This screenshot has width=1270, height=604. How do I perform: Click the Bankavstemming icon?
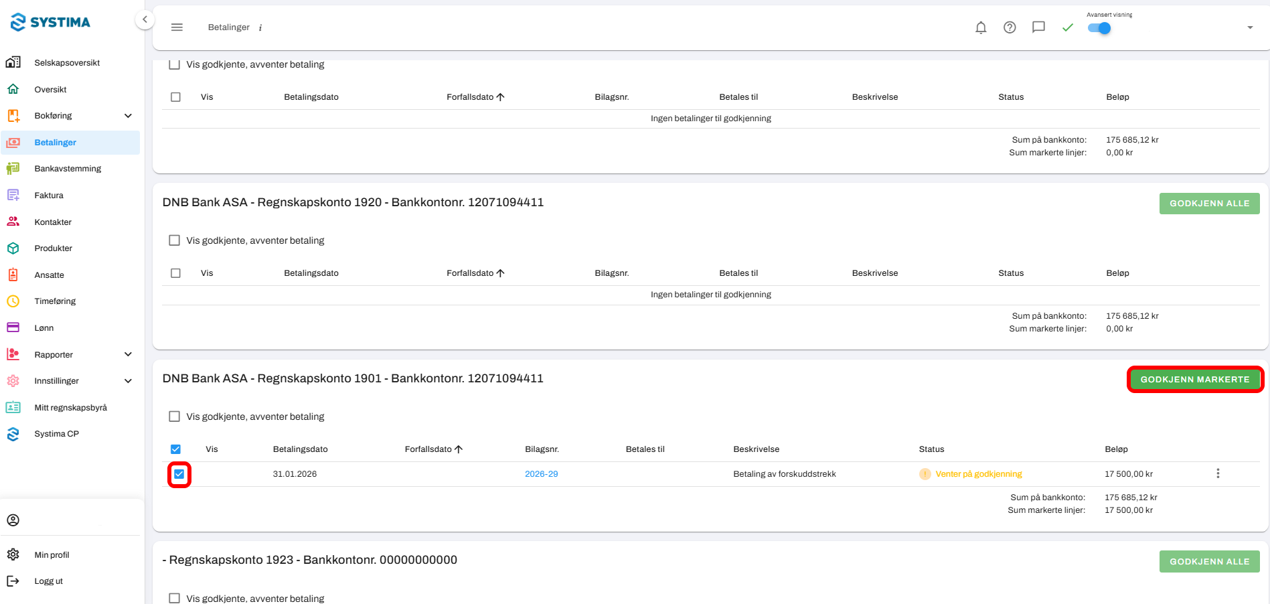[x=13, y=169]
